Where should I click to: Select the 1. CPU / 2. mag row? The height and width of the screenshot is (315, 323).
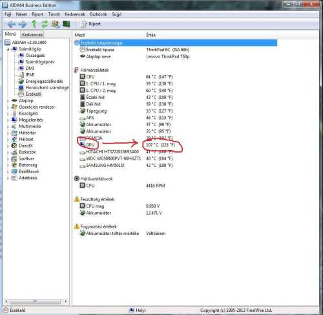pyautogui.click(x=175, y=91)
